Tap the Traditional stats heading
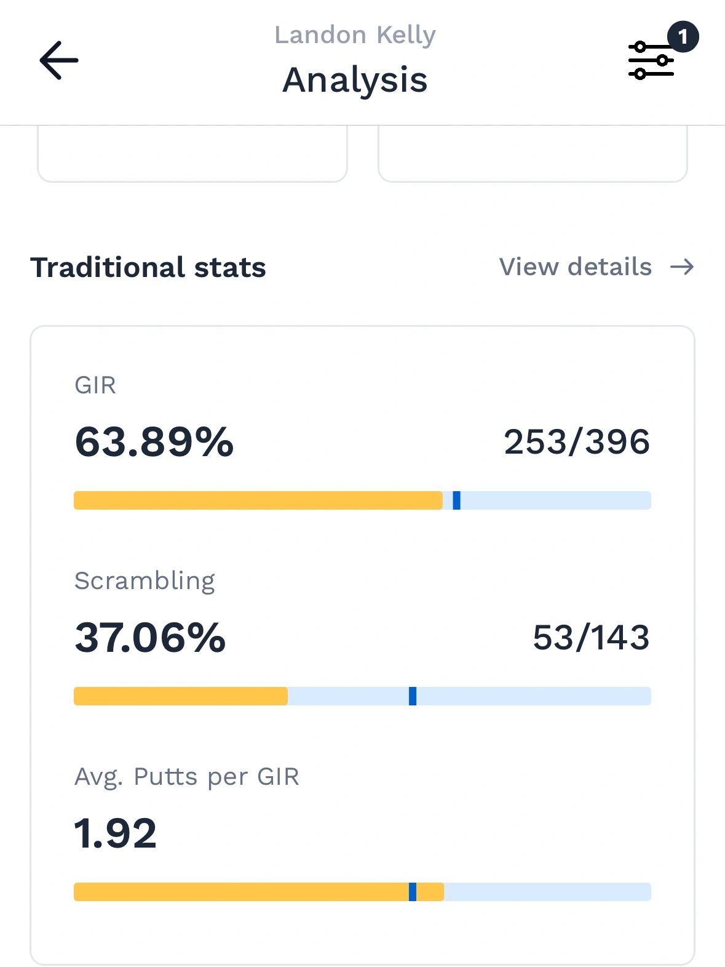Viewport: 725px width, 967px height. point(148,267)
